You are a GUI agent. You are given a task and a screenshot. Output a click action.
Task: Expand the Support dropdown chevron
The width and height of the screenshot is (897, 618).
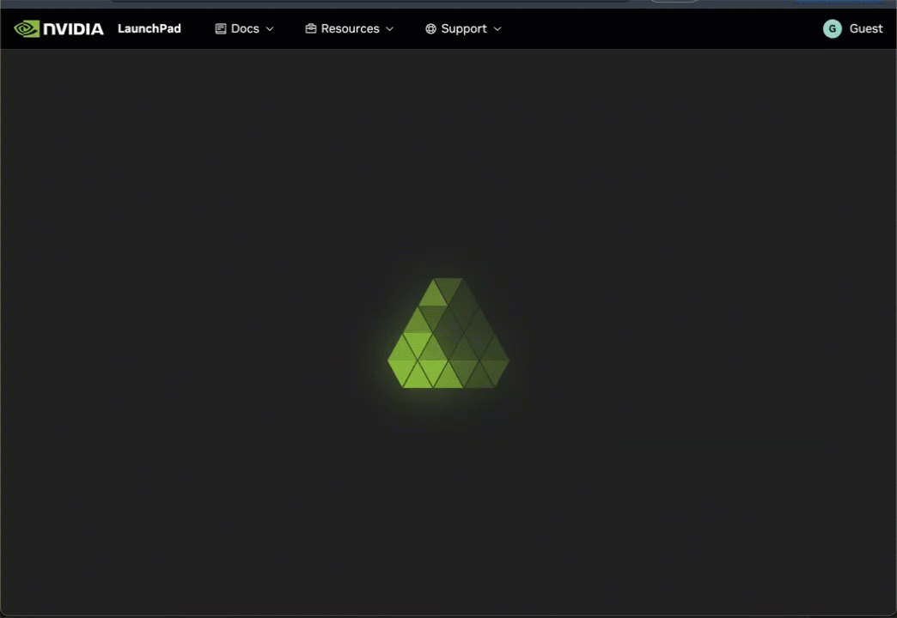[497, 28]
